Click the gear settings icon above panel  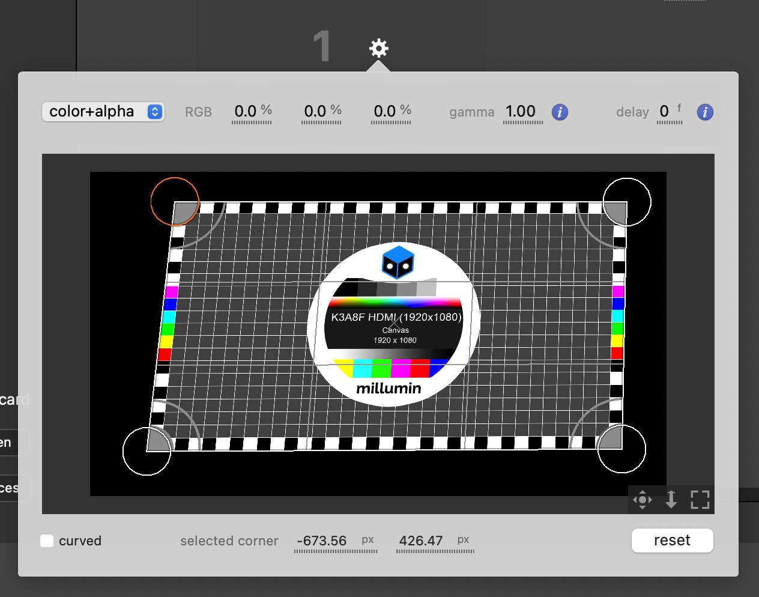click(379, 48)
